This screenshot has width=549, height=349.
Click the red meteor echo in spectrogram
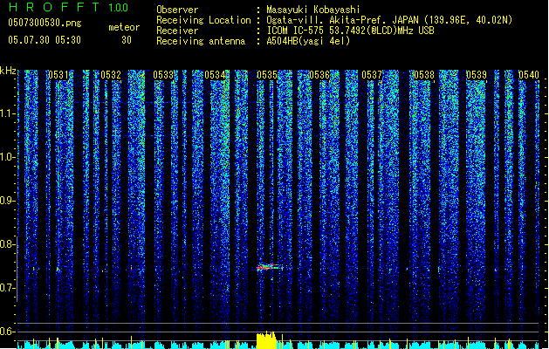[x=269, y=268]
